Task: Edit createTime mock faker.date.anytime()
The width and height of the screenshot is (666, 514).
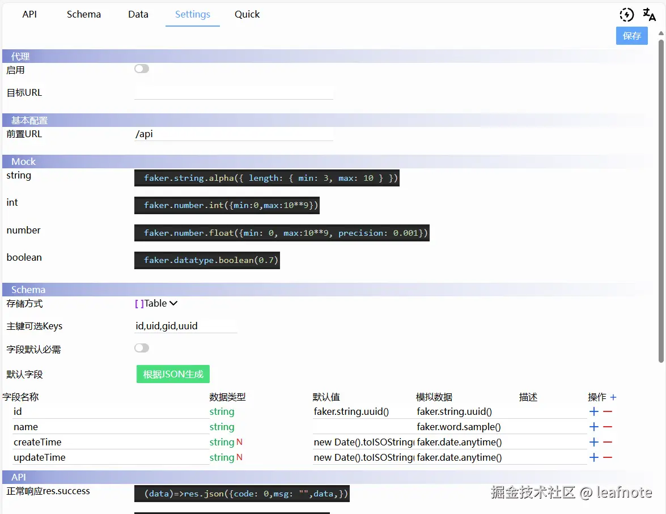Action: 466,442
